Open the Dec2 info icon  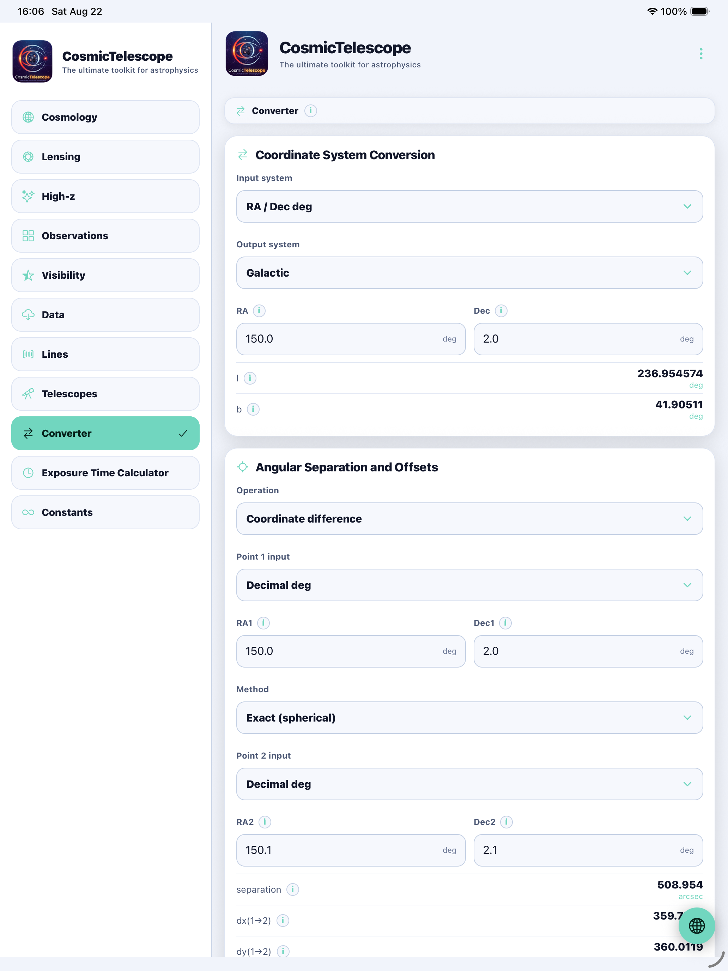tap(506, 822)
